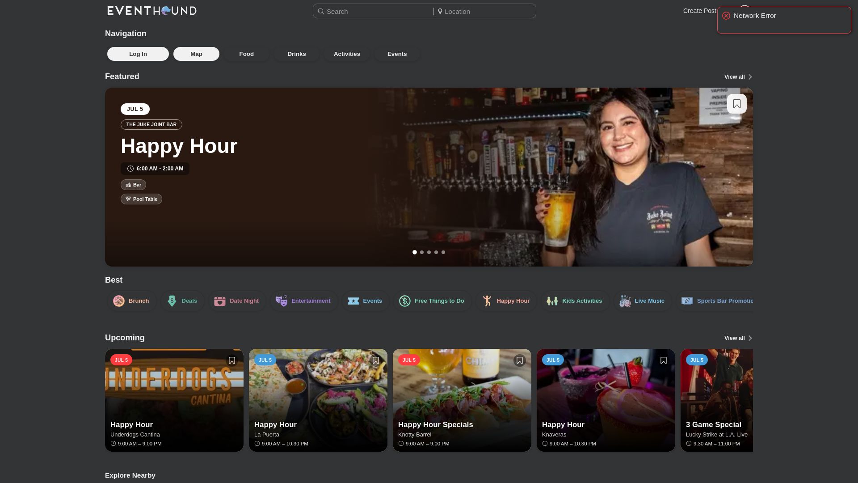
Task: Go to third featured carousel dot
Action: tap(429, 252)
